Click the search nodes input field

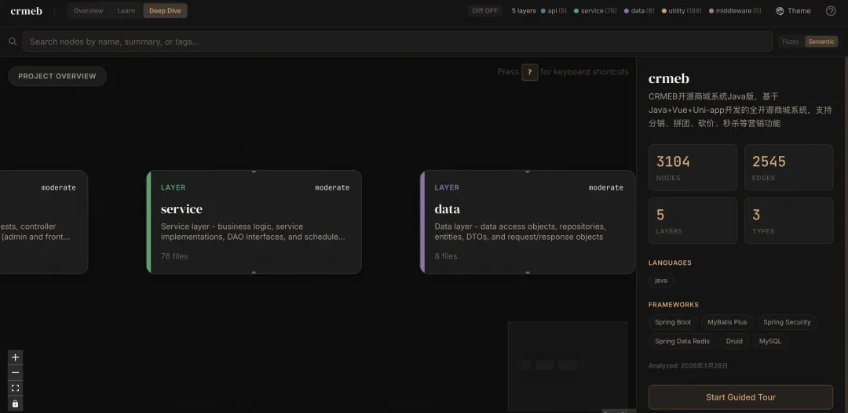(397, 42)
